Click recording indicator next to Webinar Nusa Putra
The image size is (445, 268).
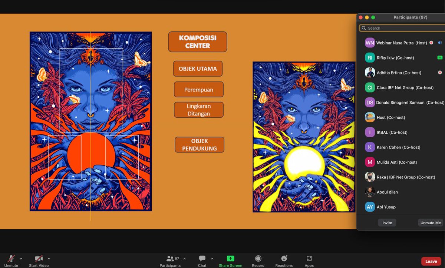click(431, 43)
